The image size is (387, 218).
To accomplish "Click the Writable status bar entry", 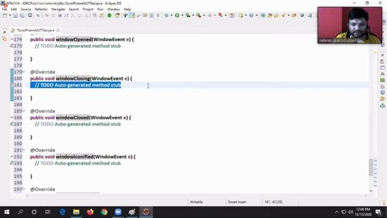I will click(x=196, y=202).
